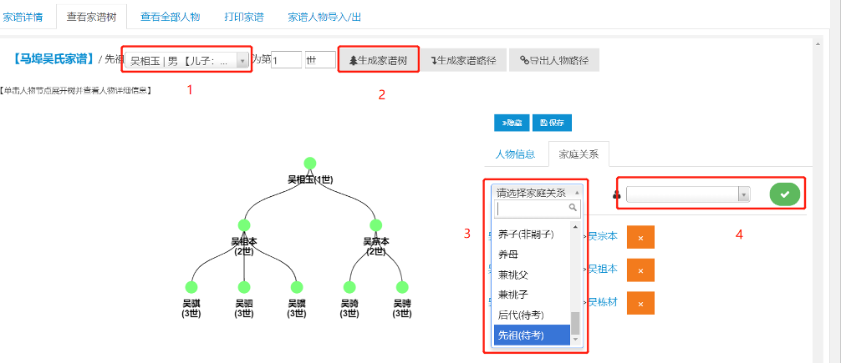Click the 导出人物路径 button
Image resolution: width=841 pixels, height=363 pixels.
[x=554, y=60]
